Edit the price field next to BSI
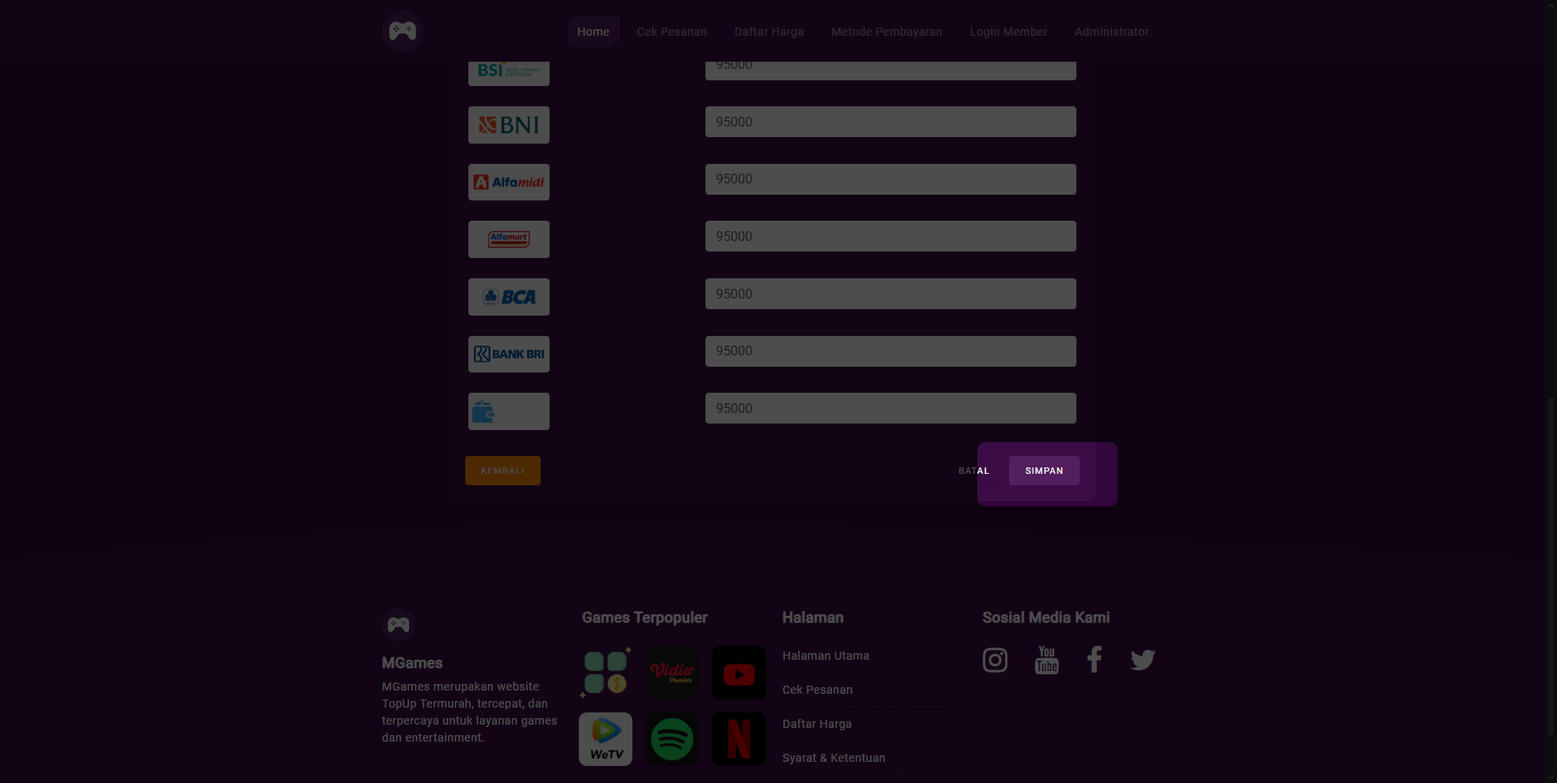 (x=891, y=71)
